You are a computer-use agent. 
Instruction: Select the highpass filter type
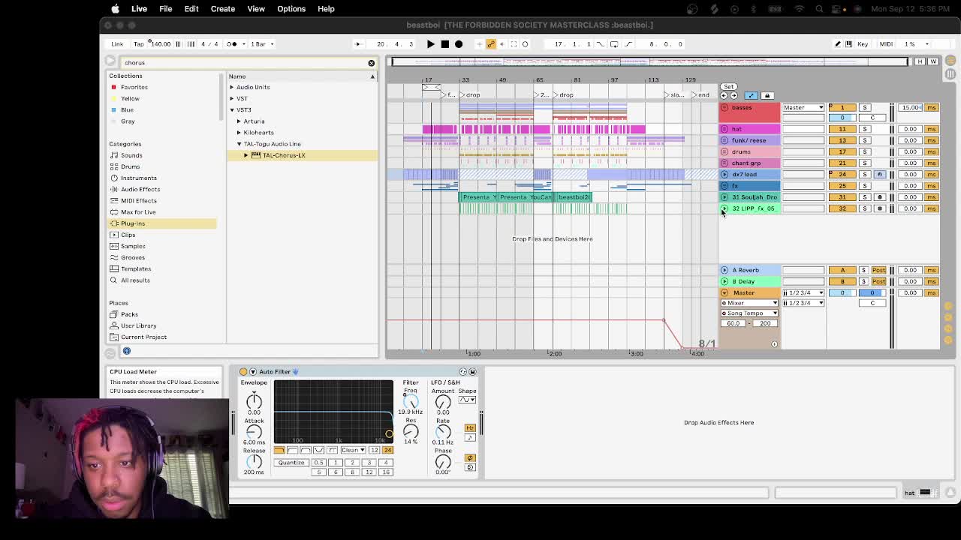click(x=293, y=450)
